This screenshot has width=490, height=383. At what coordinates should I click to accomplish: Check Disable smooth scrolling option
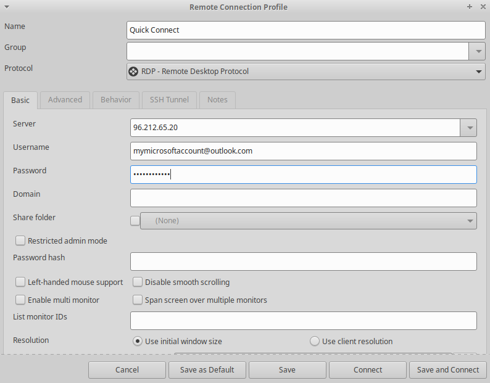[x=138, y=282]
